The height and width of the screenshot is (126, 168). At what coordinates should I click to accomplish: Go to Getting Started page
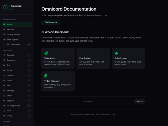coord(17,35)
